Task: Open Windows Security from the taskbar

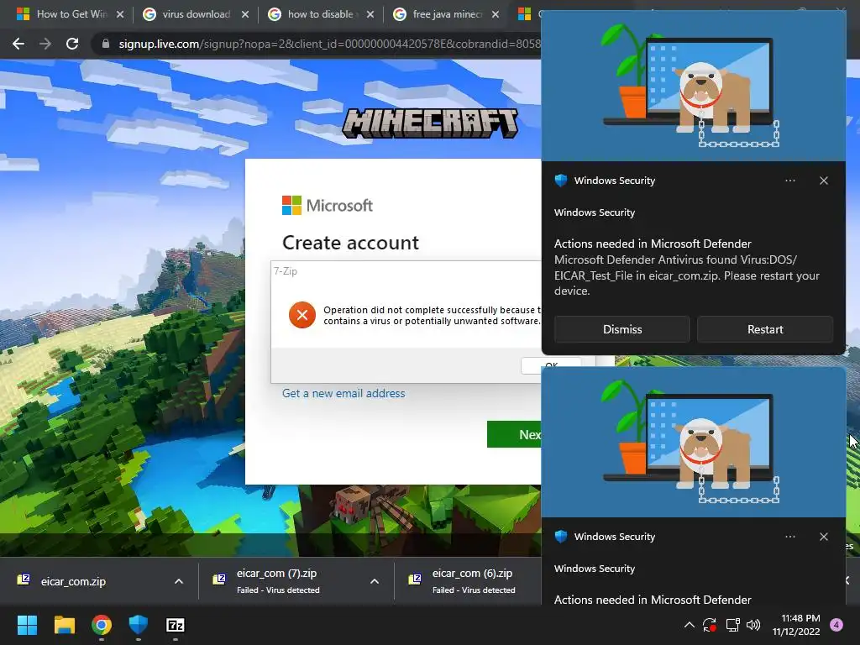Action: click(139, 625)
